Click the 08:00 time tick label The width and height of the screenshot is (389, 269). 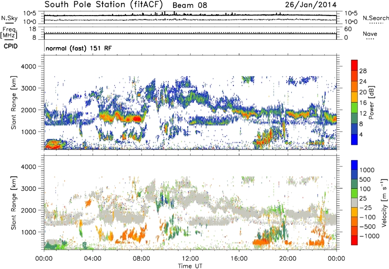pos(141,259)
